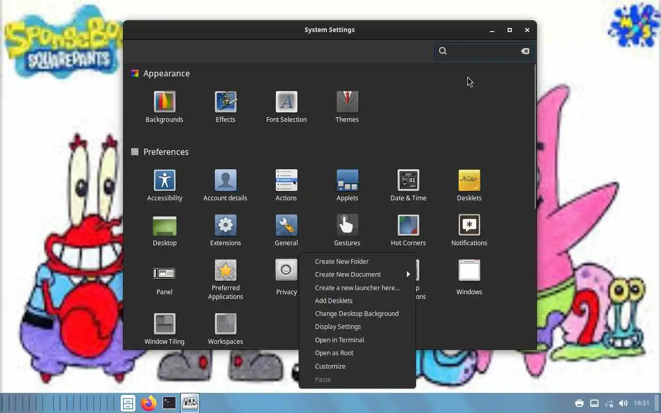The image size is (661, 413).
Task: Open the Windows settings
Action: click(x=469, y=277)
